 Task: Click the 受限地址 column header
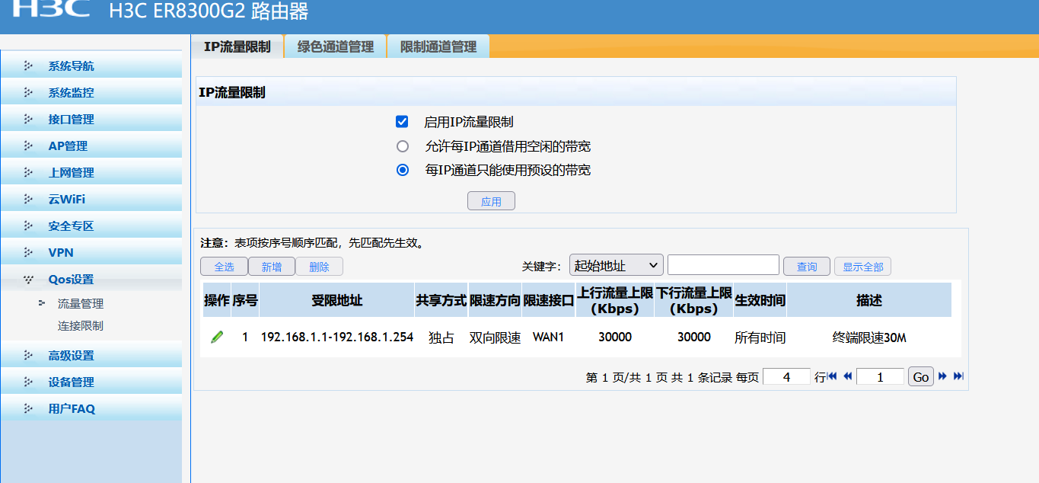336,300
